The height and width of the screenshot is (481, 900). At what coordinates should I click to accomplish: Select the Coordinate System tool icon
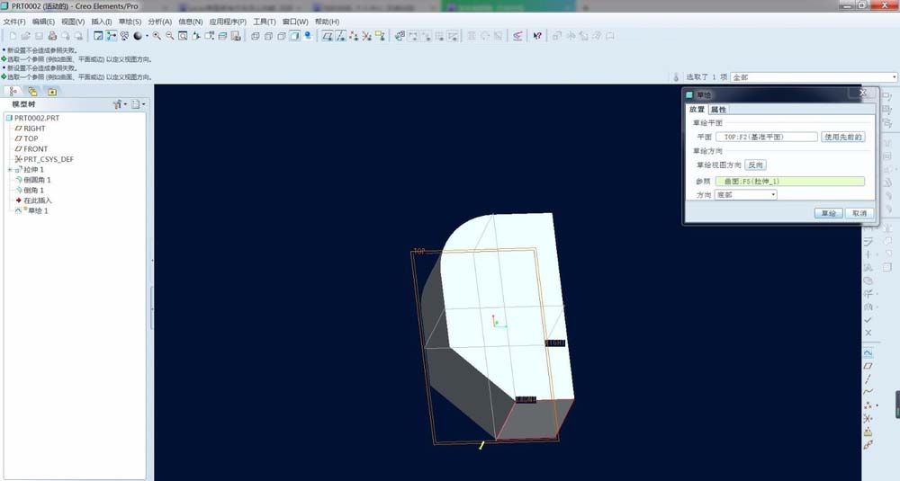coord(868,418)
